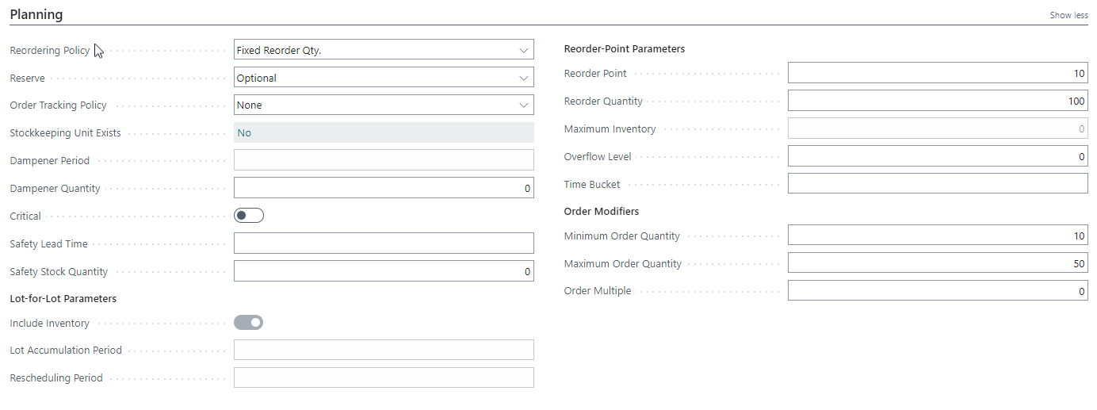Select the Reorder Quantity field
The image size is (1097, 410).
tap(938, 101)
